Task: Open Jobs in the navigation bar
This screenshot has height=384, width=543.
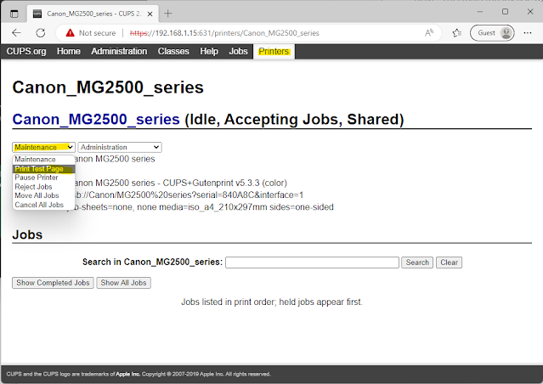Action: (238, 51)
